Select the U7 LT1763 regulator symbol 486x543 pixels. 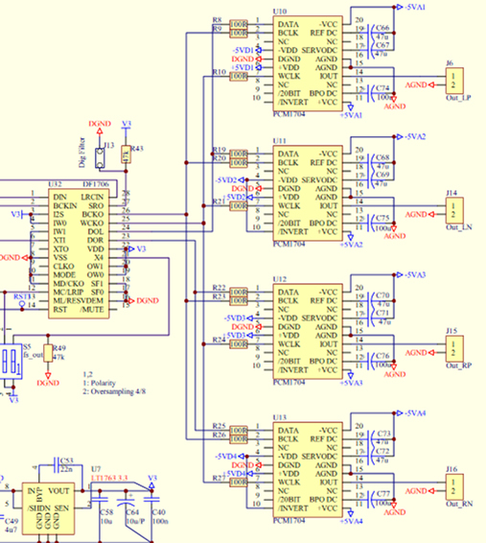pos(48,508)
